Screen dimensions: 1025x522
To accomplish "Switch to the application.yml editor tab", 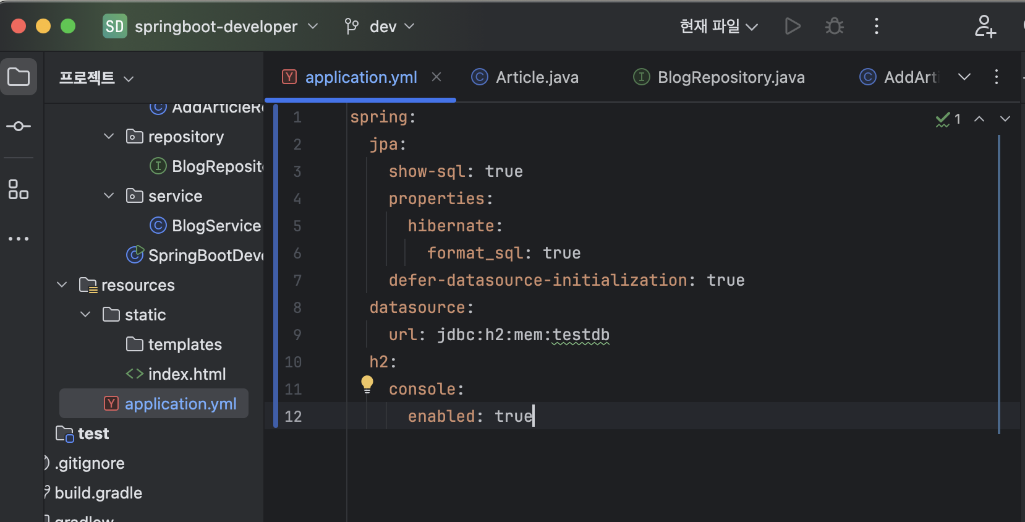I will (361, 77).
